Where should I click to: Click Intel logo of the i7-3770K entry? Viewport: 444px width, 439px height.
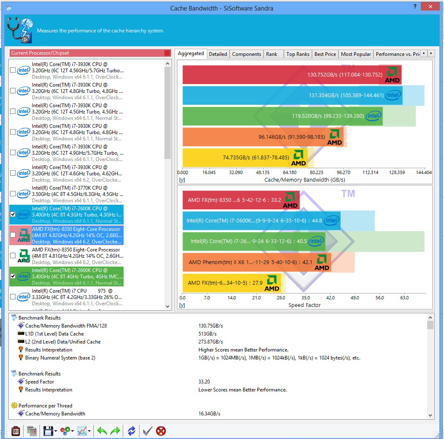point(24,194)
